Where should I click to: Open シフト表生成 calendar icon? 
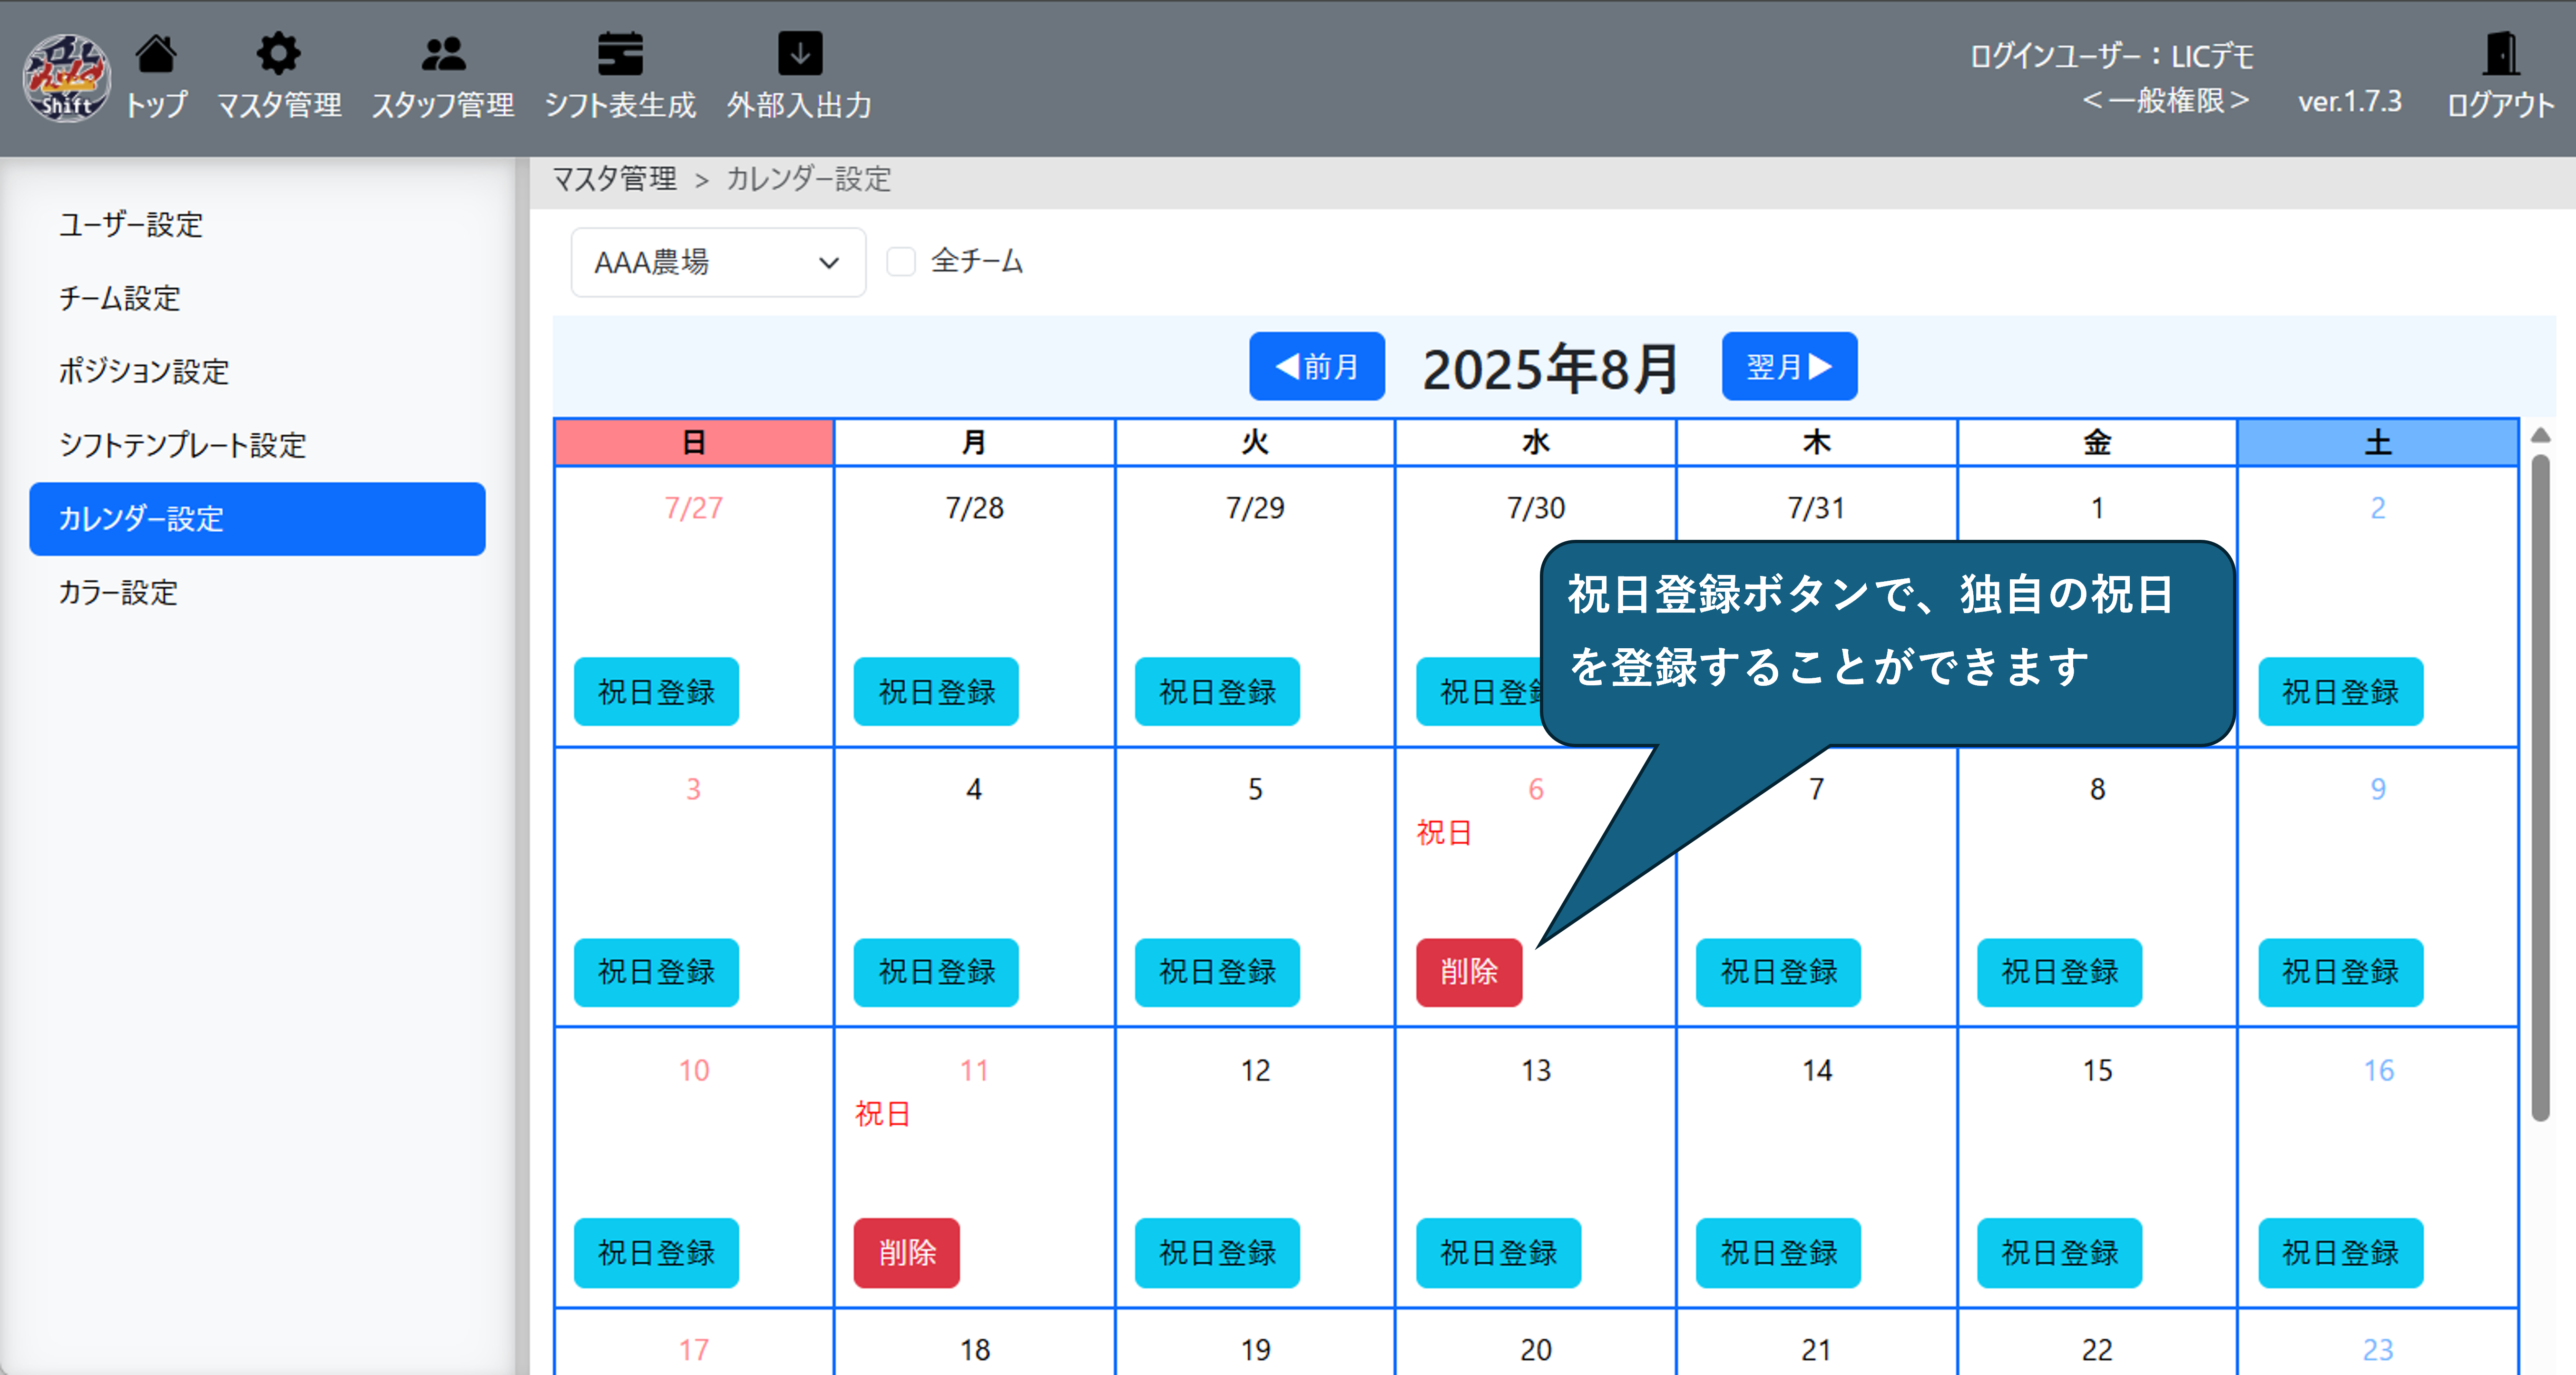pyautogui.click(x=620, y=55)
